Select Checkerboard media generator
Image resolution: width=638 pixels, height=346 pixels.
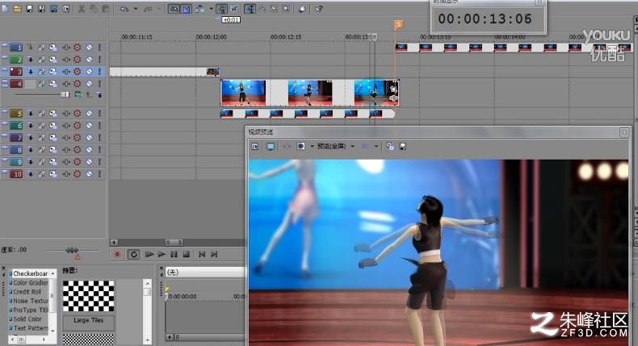[x=30, y=273]
